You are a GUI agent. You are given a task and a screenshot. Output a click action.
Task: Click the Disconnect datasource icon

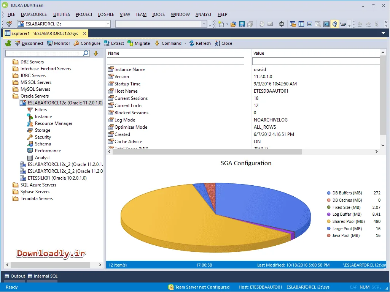point(18,43)
